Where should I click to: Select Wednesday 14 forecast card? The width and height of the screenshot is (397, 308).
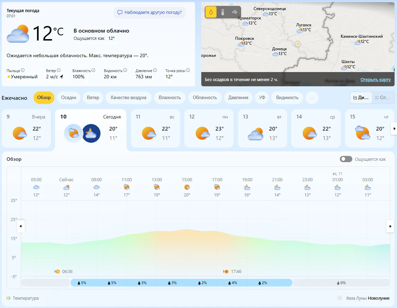click(x=316, y=129)
